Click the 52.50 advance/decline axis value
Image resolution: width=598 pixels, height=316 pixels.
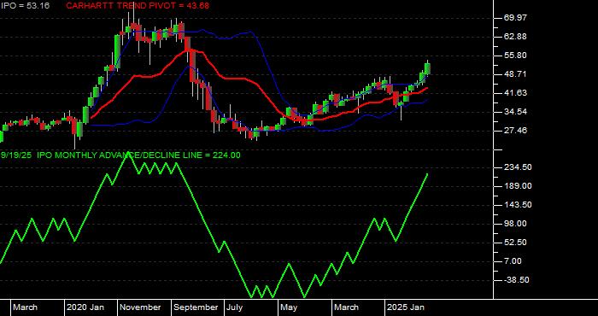point(515,243)
